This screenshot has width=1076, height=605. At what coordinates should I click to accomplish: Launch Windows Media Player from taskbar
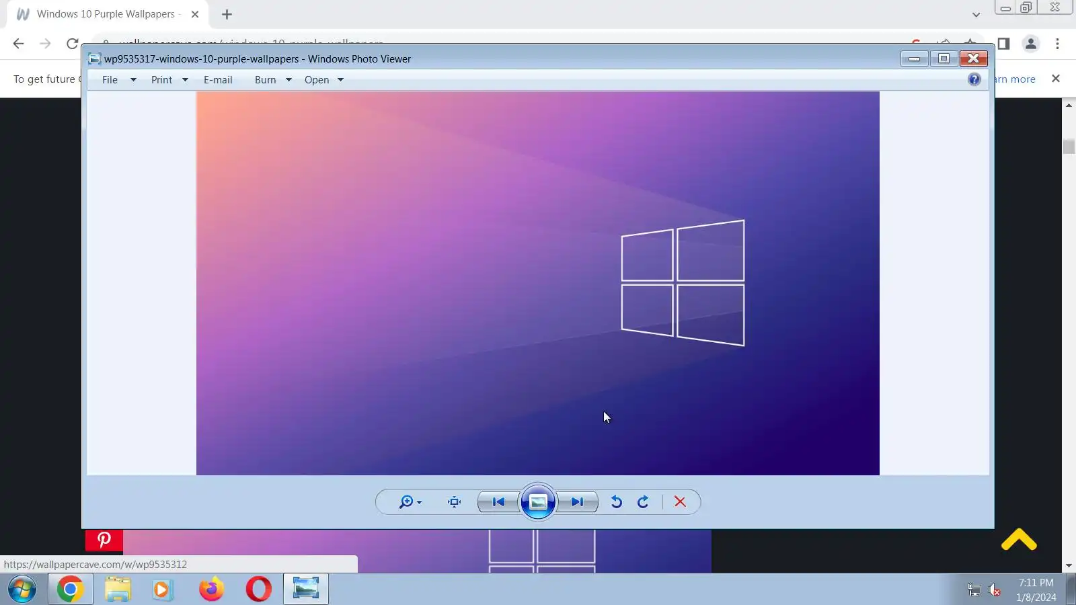click(161, 590)
